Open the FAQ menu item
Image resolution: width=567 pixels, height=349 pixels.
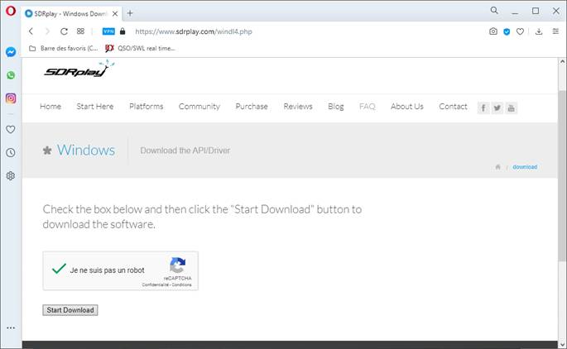point(367,106)
